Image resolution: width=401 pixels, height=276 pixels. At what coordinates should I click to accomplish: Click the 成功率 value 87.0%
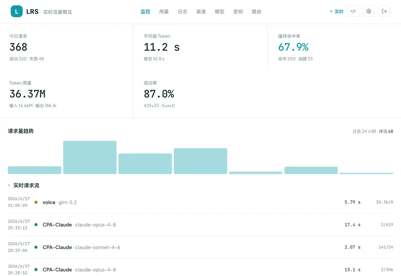pos(159,94)
